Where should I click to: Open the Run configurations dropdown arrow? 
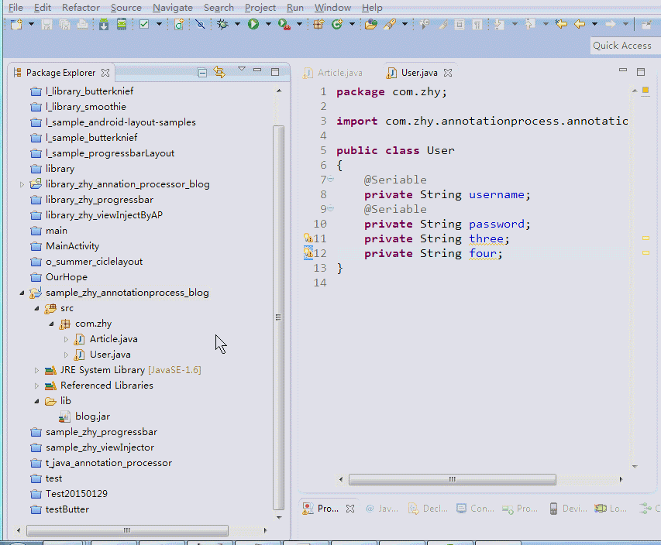tap(268, 25)
